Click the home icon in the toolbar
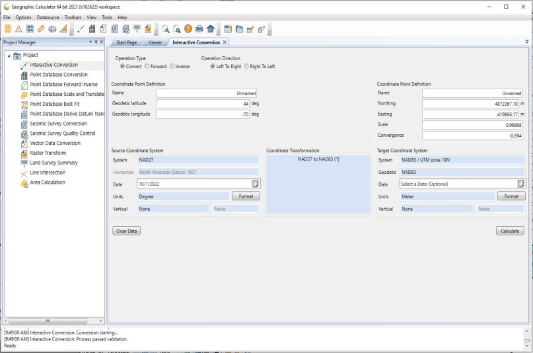Screen dimensions: 533x353 click(210, 28)
